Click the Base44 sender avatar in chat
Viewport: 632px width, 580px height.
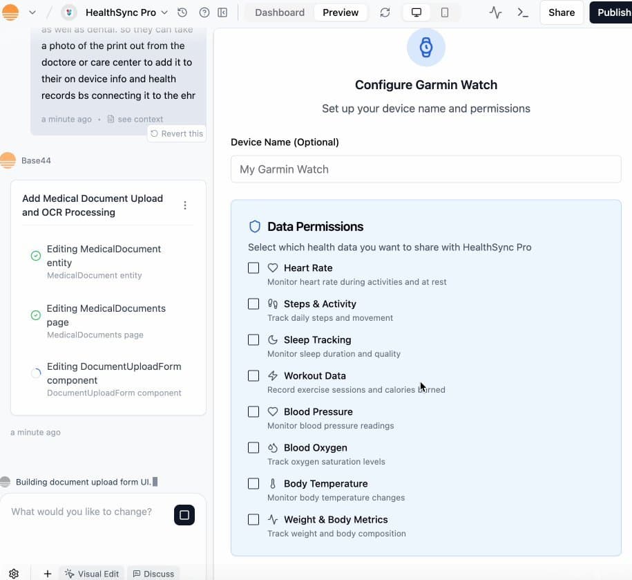pos(8,160)
